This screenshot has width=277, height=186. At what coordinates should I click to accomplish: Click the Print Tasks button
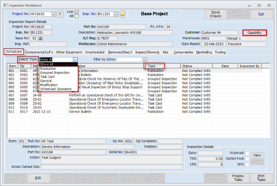click(261, 178)
